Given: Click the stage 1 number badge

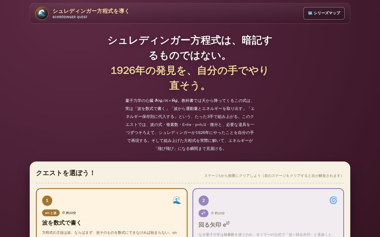Looking at the screenshot, I should point(47,201).
